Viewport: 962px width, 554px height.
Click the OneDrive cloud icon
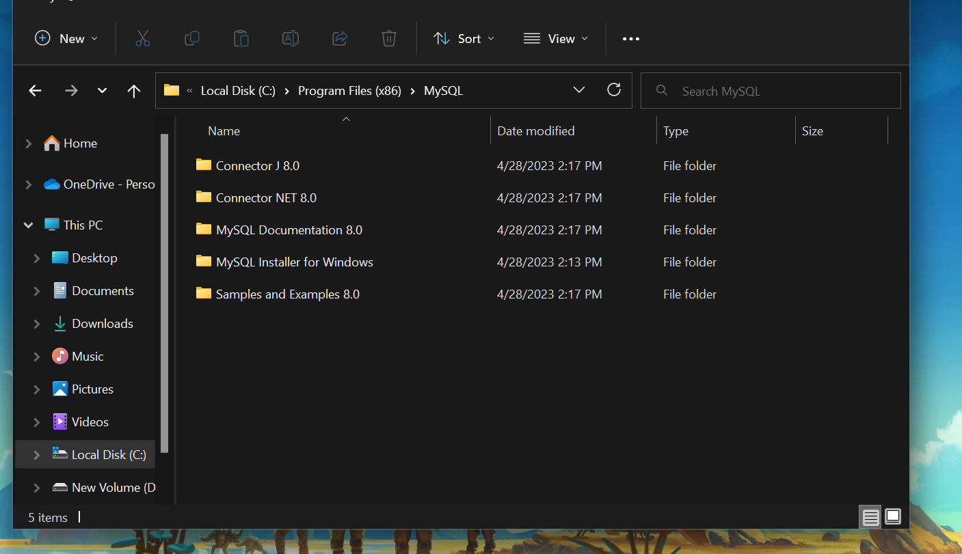coord(51,184)
